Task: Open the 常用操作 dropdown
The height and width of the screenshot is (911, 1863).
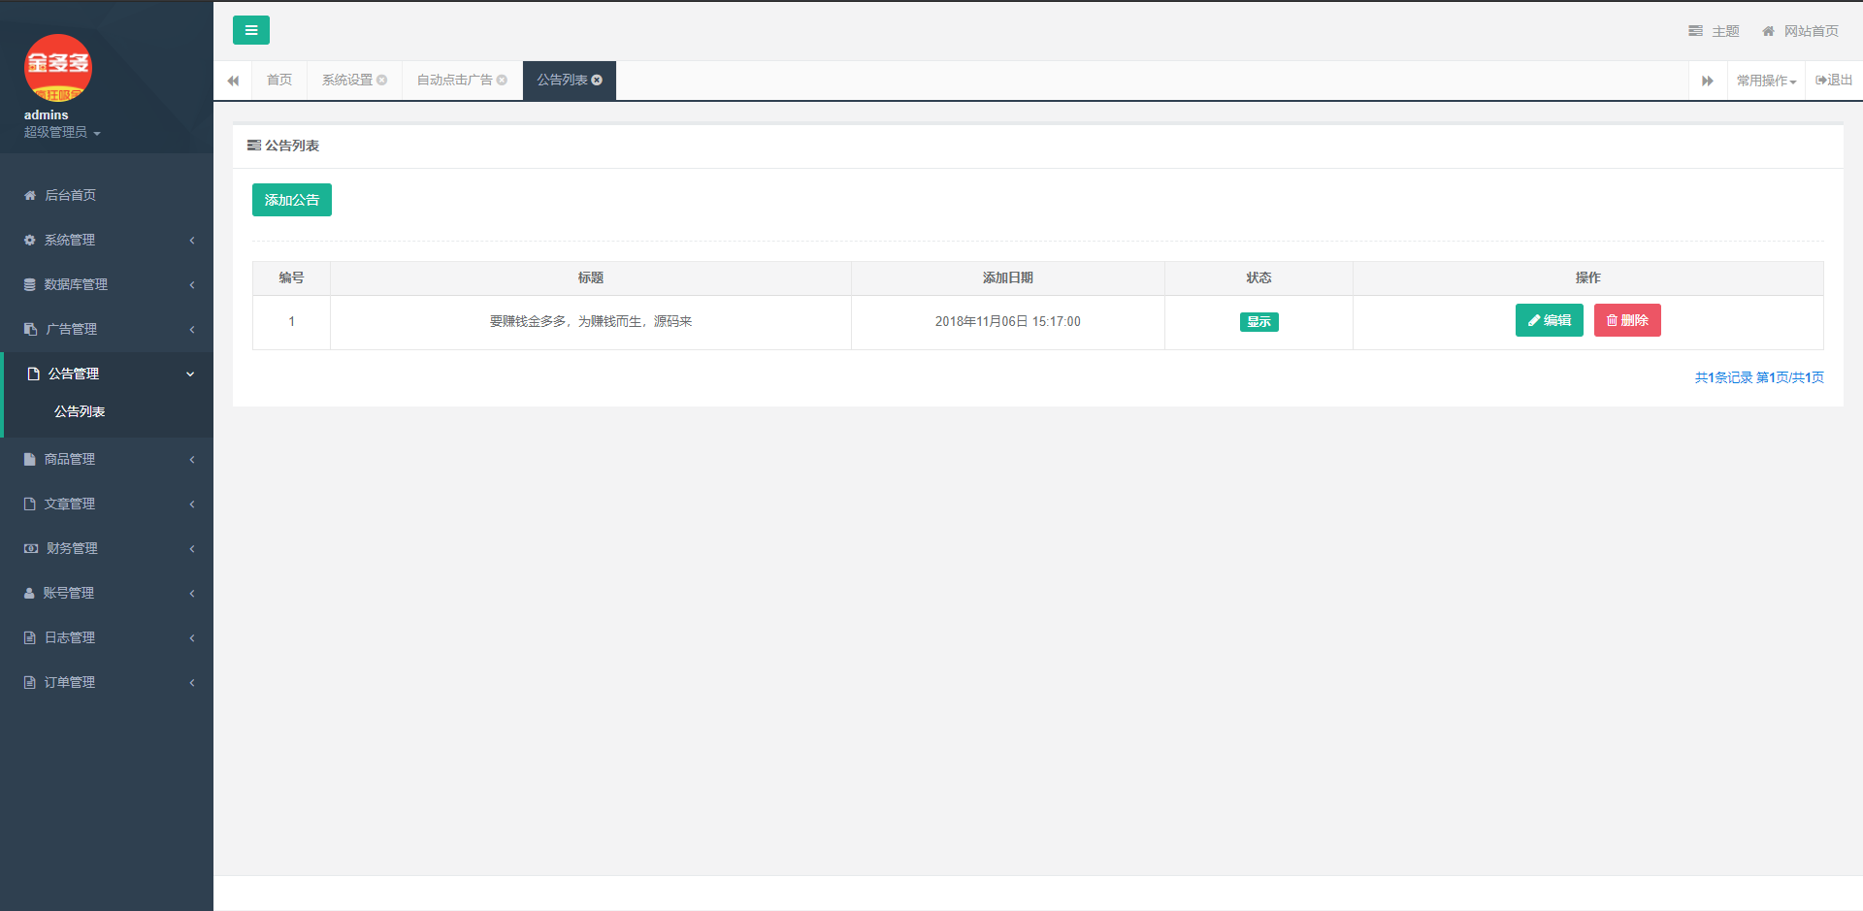Action: 1766,81
